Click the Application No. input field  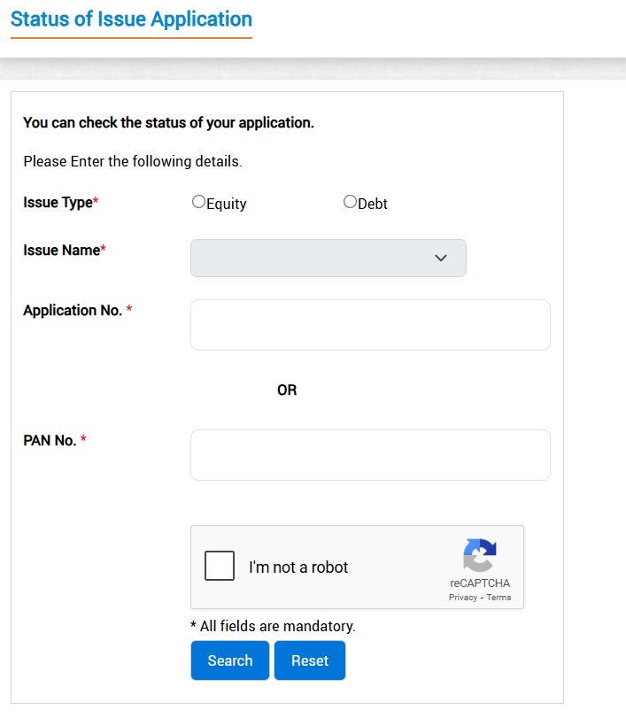370,325
